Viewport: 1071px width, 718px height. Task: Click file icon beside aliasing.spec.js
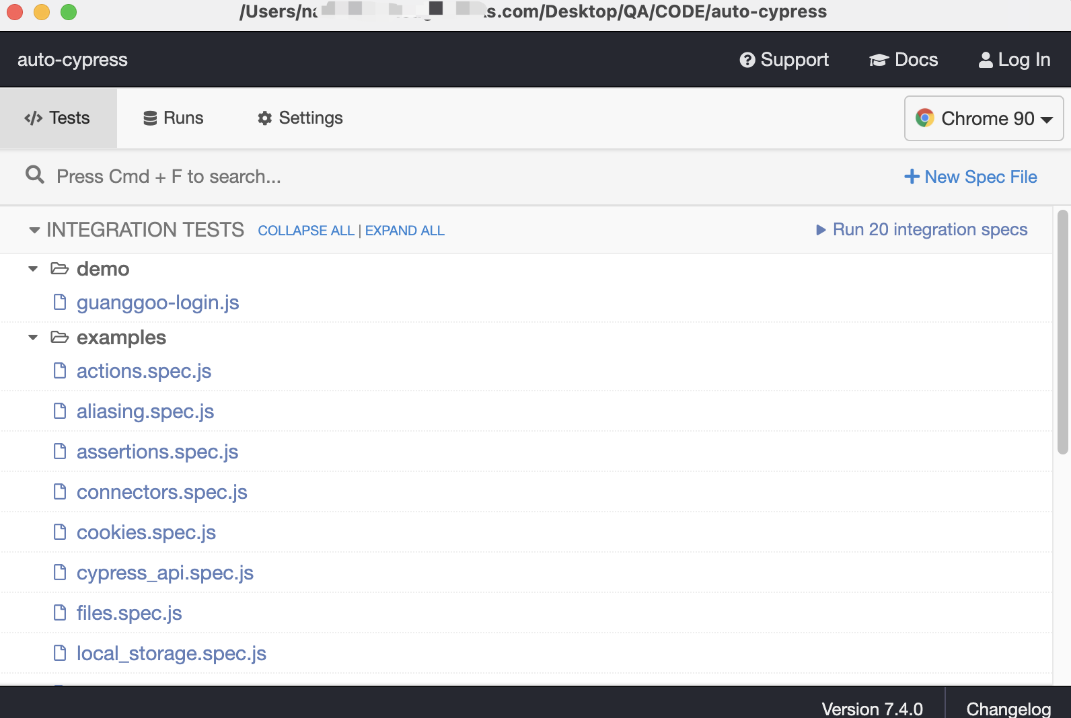coord(60,411)
